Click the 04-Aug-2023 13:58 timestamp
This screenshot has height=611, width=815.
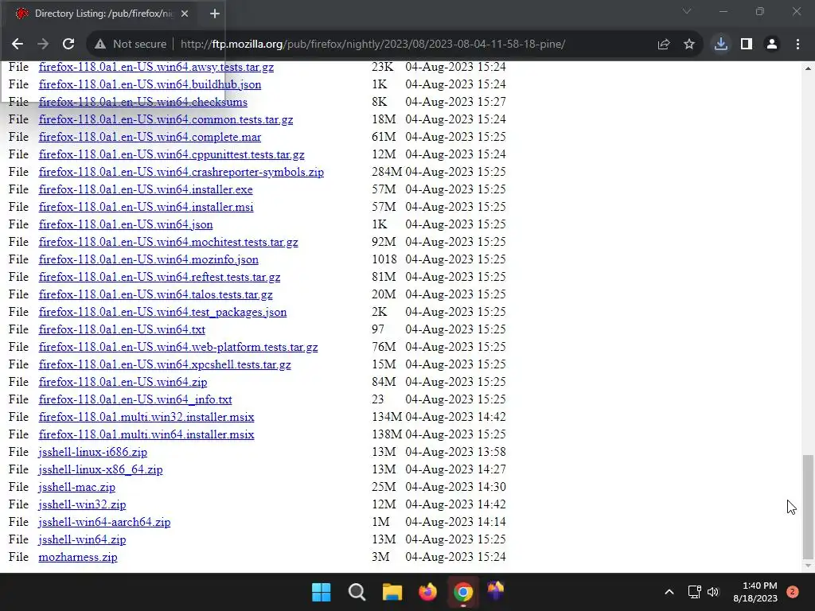click(456, 452)
